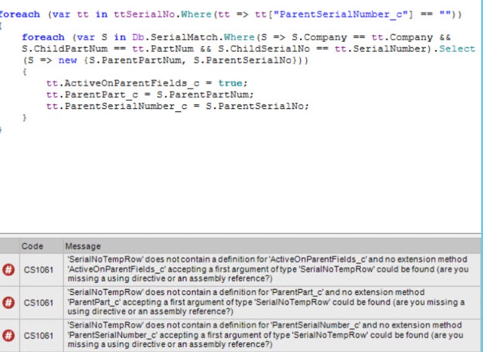
Task: Click error icon for ActiveOnParentFields_c message
Action: (x=9, y=270)
